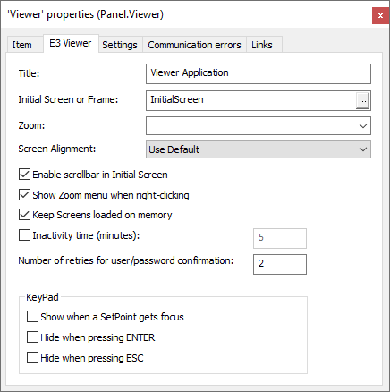Check Show when a SetPoint gets focus
This screenshot has width=390, height=392.
[x=32, y=317]
